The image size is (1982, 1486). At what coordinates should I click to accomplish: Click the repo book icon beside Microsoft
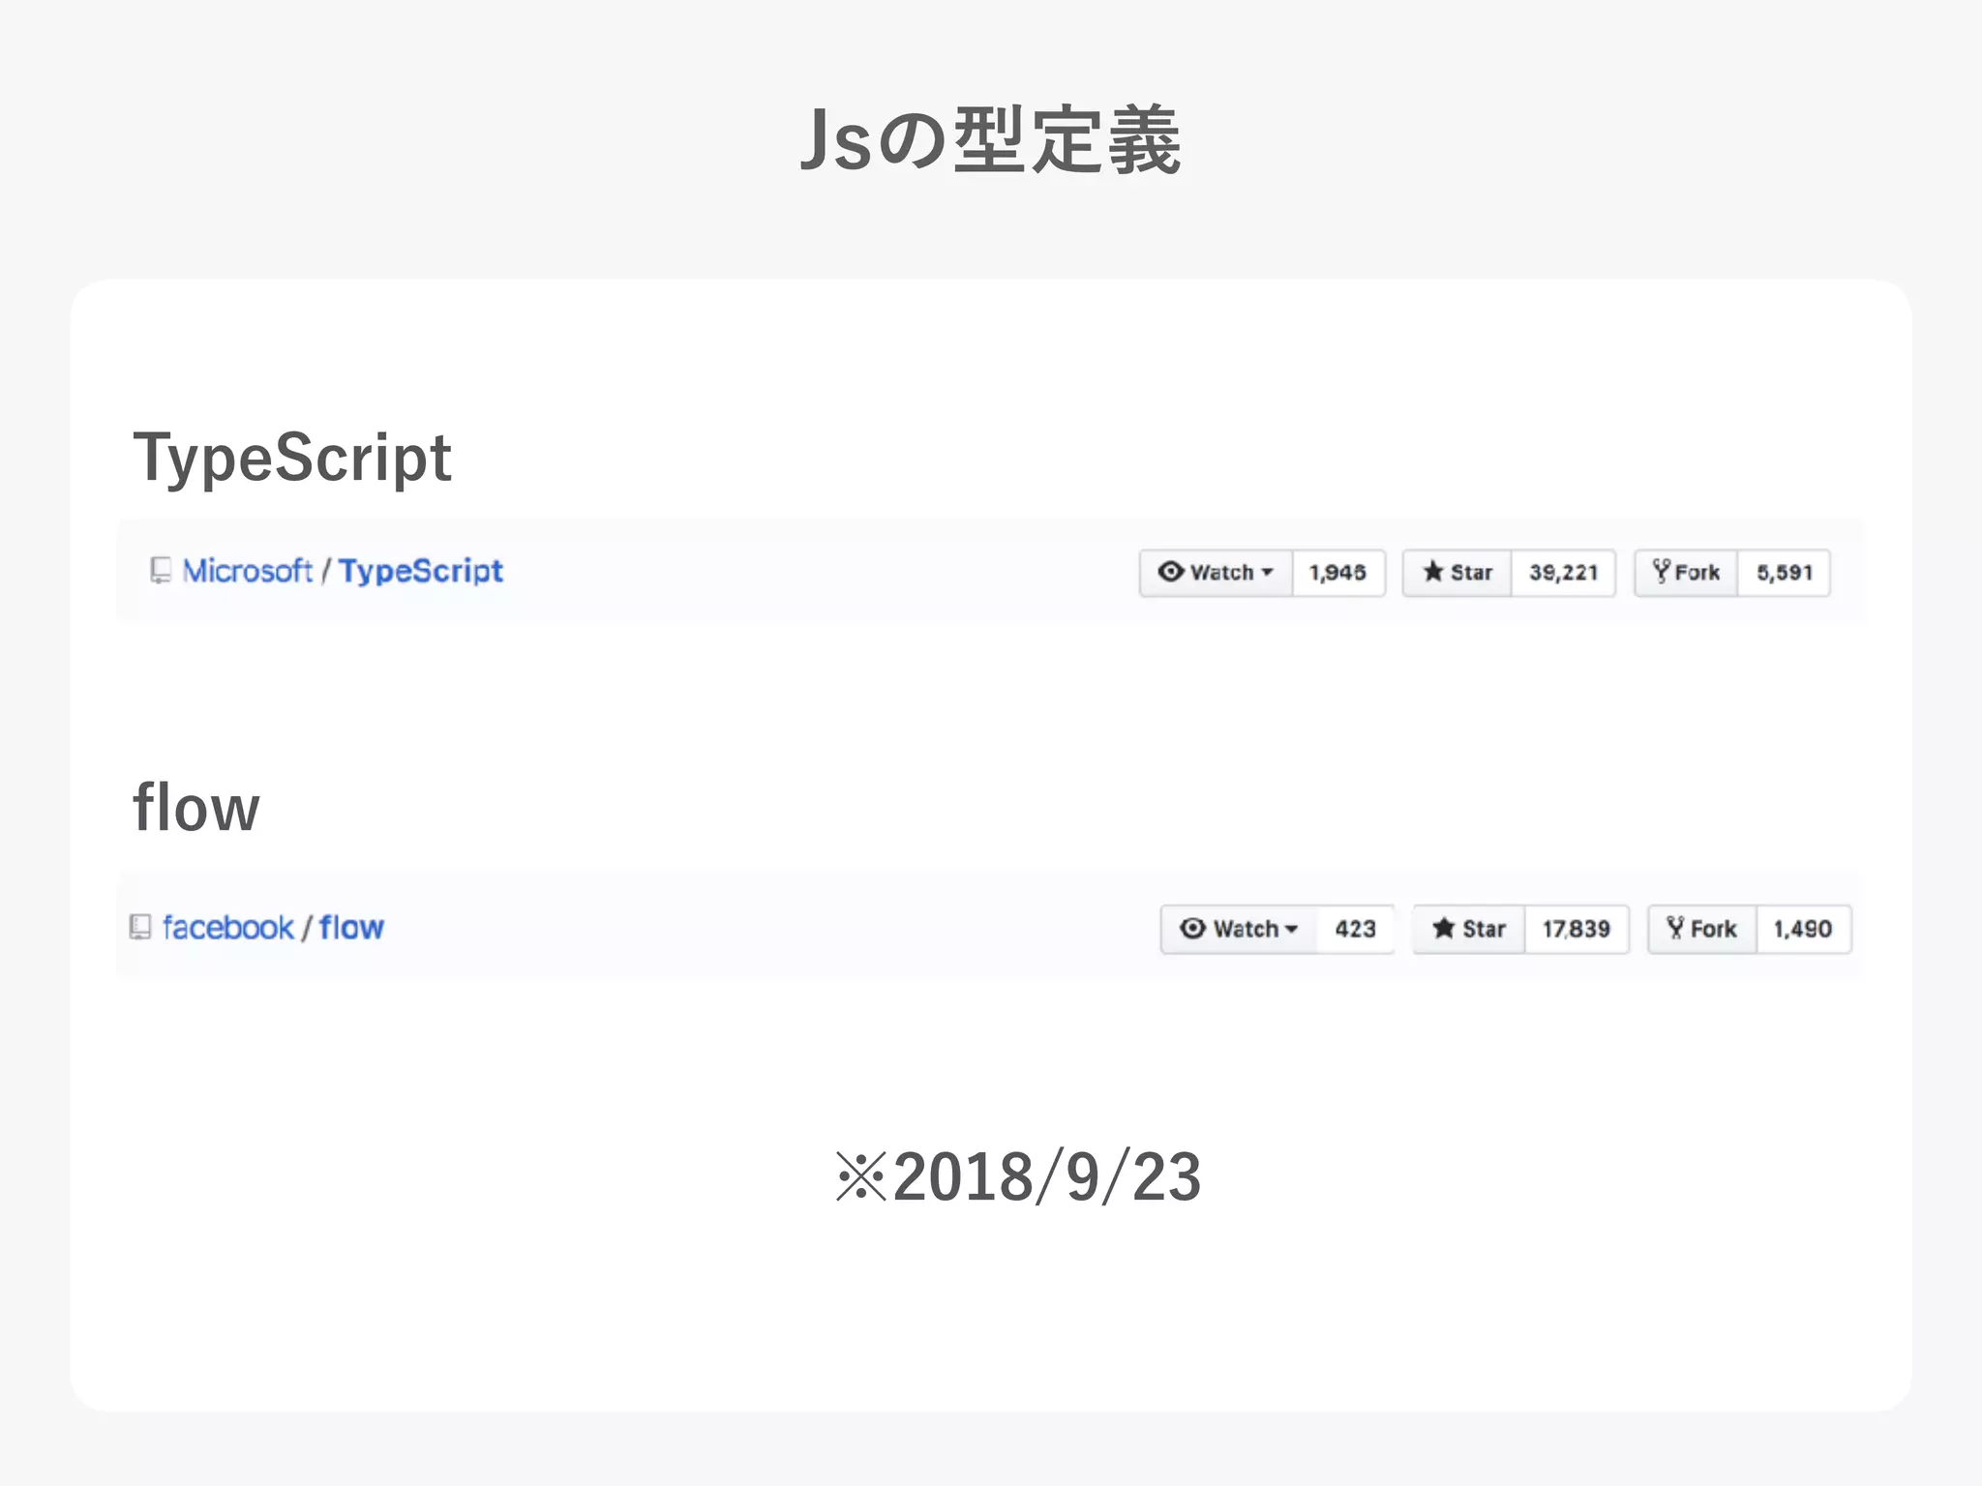(x=161, y=571)
